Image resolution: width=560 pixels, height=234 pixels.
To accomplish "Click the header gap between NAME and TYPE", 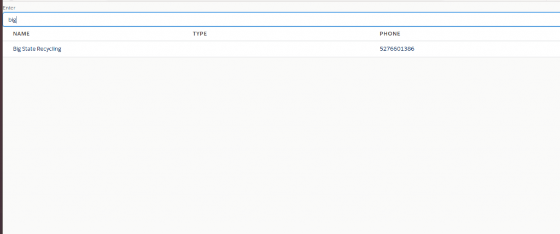I will [109, 34].
